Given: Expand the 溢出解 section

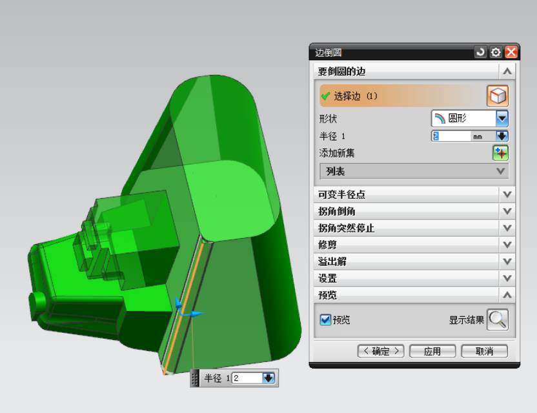Looking at the screenshot, I should coord(414,261).
